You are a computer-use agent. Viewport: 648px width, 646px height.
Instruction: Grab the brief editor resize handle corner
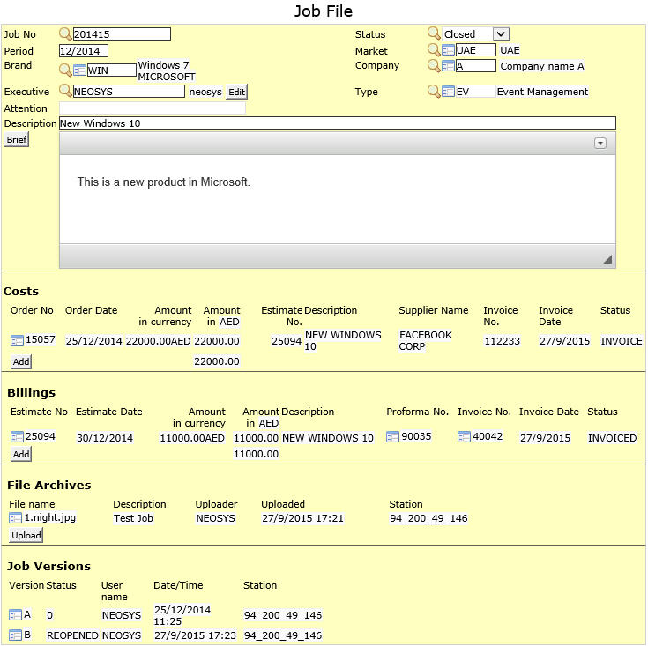[x=607, y=259]
